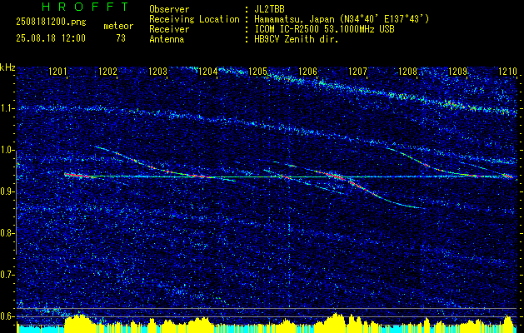Click the 0.7 kHz axis label
The width and height of the screenshot is (524, 333).
click(7, 275)
